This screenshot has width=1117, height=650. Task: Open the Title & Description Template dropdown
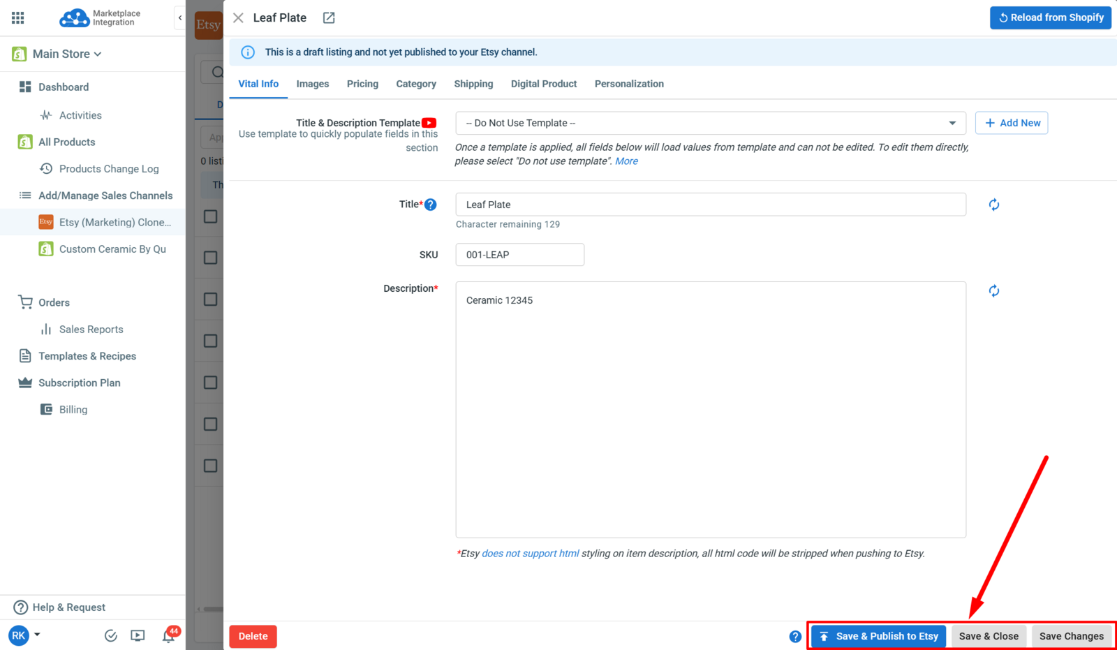pyautogui.click(x=711, y=123)
